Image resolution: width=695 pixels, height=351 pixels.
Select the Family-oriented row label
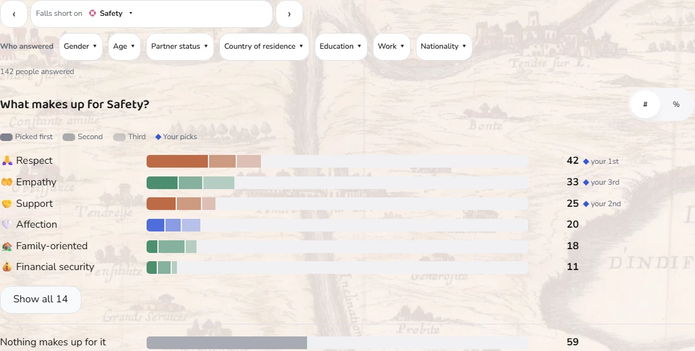tap(52, 246)
